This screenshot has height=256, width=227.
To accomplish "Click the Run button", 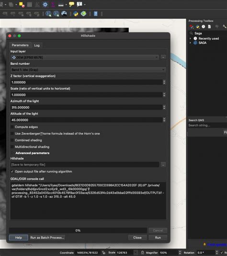I will coord(158,237).
